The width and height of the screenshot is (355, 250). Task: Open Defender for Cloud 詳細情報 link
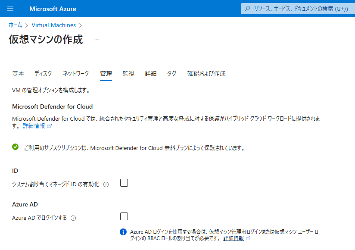pyautogui.click(x=34, y=126)
